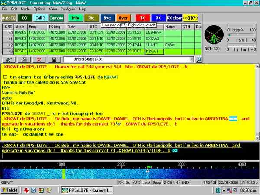Expand hidden tray icons with chevron
The image size is (260, 195).
pyautogui.click(x=224, y=190)
